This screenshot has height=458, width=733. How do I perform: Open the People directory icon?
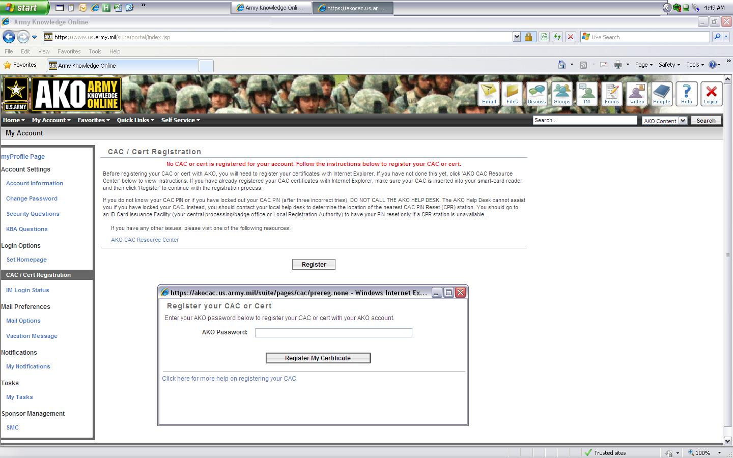[x=661, y=94]
